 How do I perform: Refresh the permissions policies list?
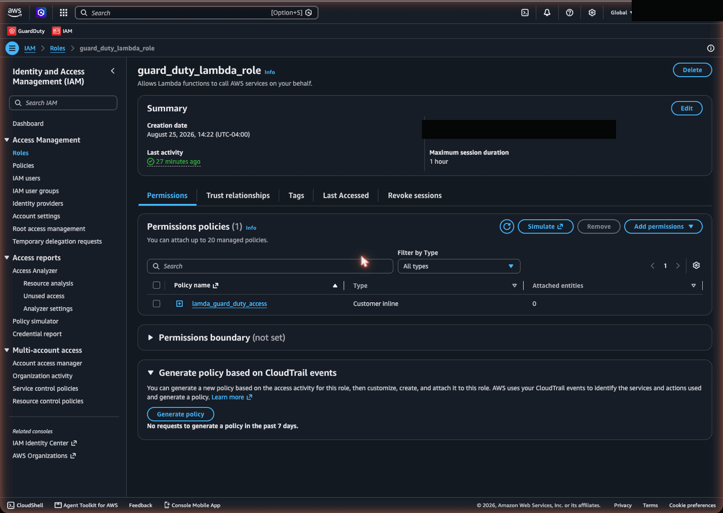pos(507,227)
